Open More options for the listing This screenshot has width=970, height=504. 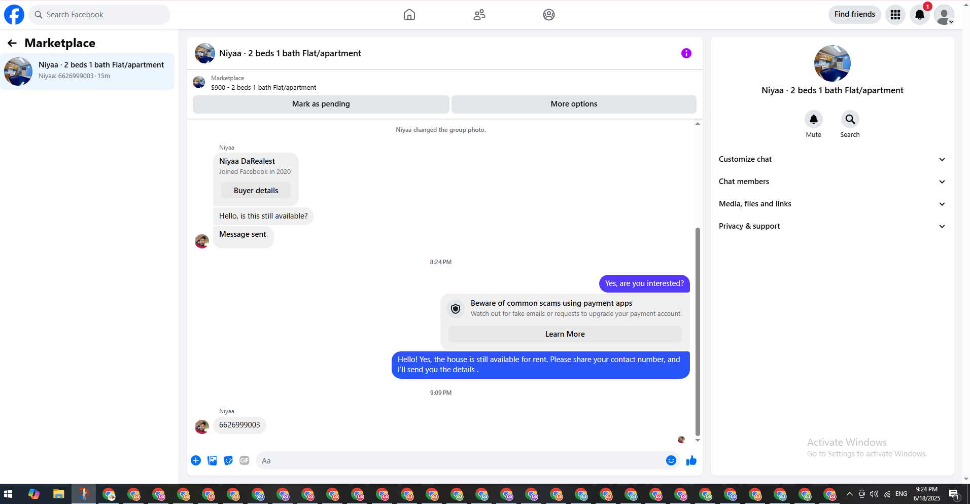574,104
